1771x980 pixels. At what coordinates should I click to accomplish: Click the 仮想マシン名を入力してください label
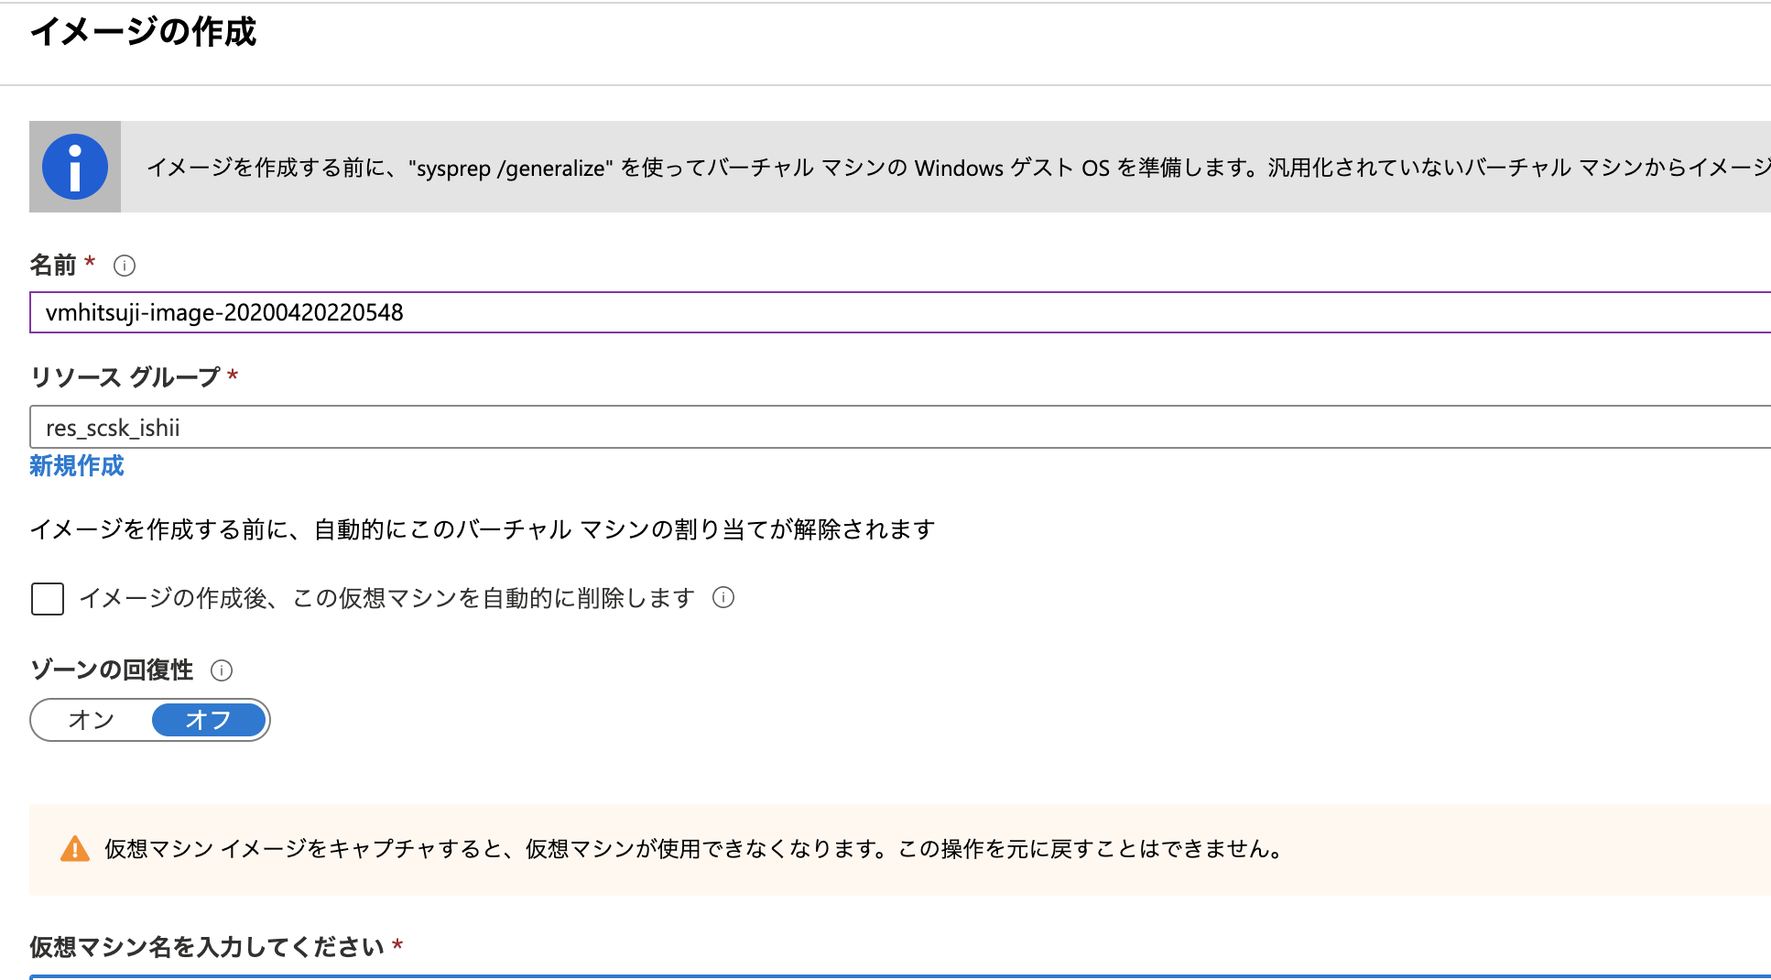tap(207, 946)
